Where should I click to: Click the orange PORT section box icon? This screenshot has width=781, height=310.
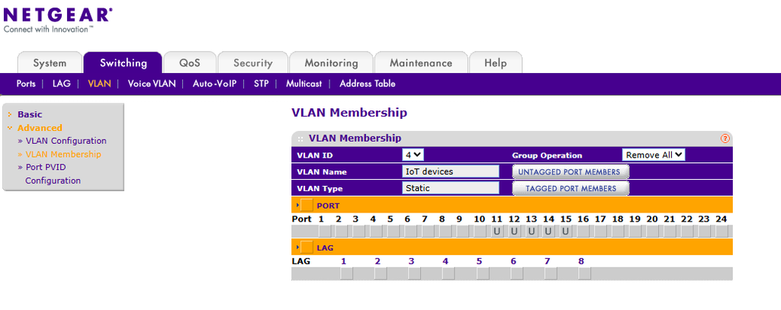coord(307,205)
